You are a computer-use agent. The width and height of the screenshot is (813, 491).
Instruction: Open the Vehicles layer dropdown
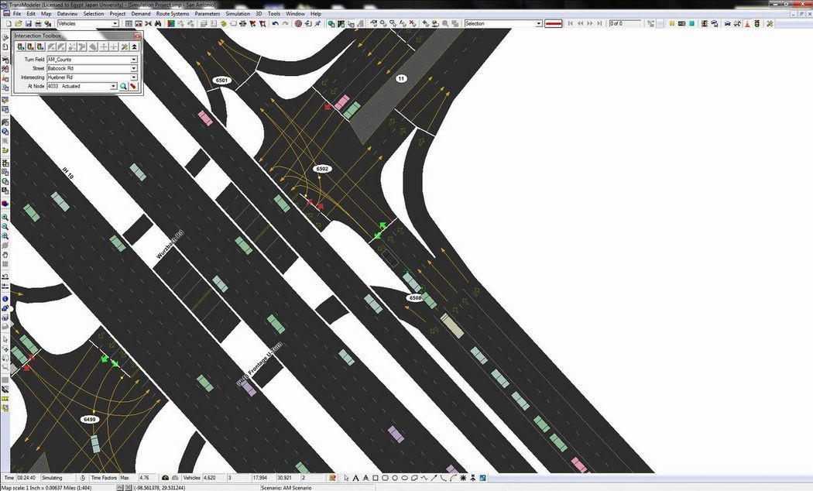point(115,24)
